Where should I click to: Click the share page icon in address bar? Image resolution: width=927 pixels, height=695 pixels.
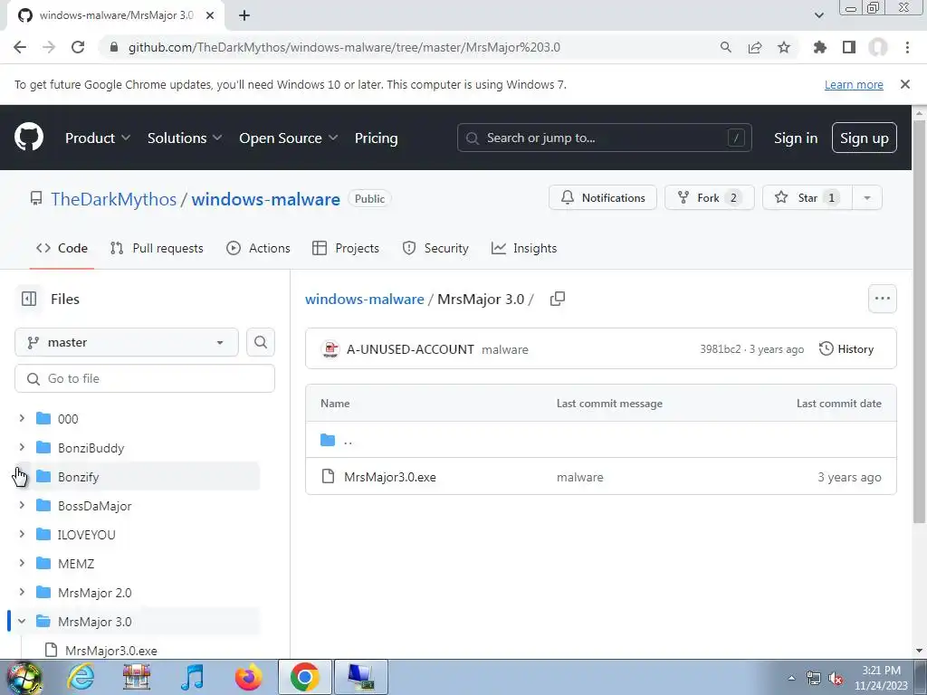(755, 47)
